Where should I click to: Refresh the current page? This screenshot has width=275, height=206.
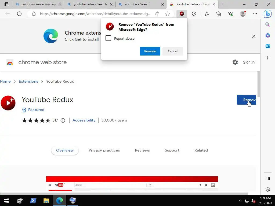19,14
